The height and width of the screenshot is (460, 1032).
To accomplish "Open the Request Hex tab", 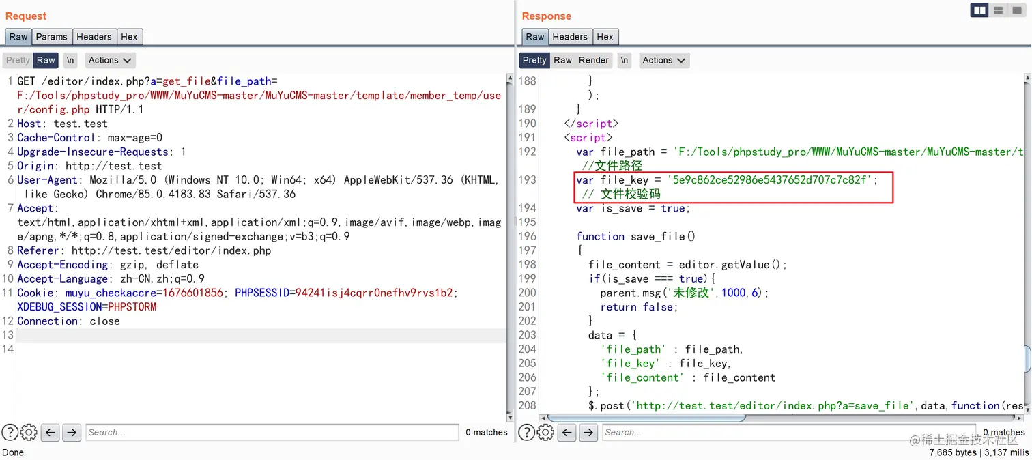I will pyautogui.click(x=129, y=37).
